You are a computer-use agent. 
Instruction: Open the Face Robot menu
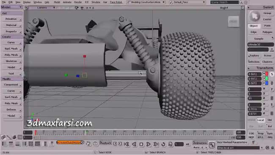tap(116, 2)
